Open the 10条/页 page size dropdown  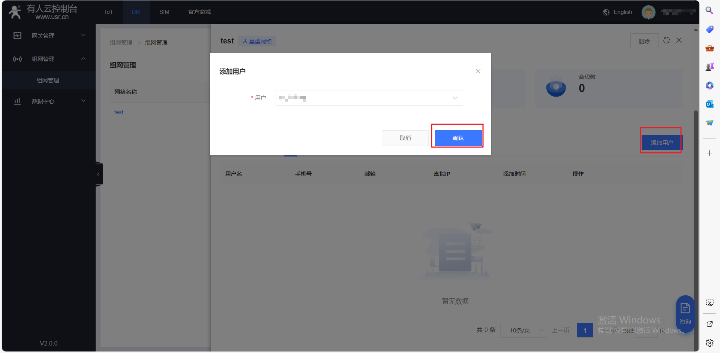click(x=523, y=330)
